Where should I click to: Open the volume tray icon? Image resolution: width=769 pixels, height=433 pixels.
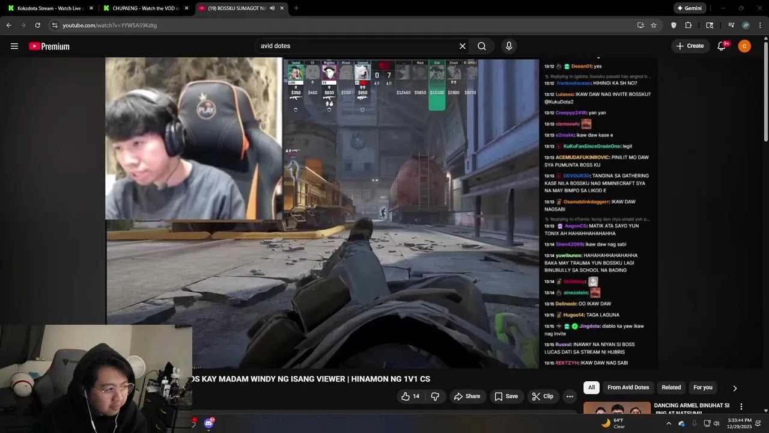716,423
